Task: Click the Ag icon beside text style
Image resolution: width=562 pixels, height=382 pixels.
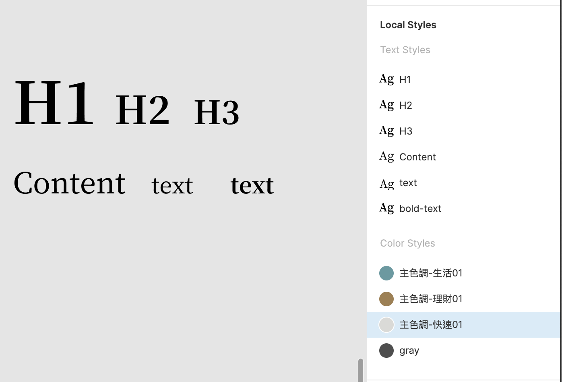Action: pos(386,184)
